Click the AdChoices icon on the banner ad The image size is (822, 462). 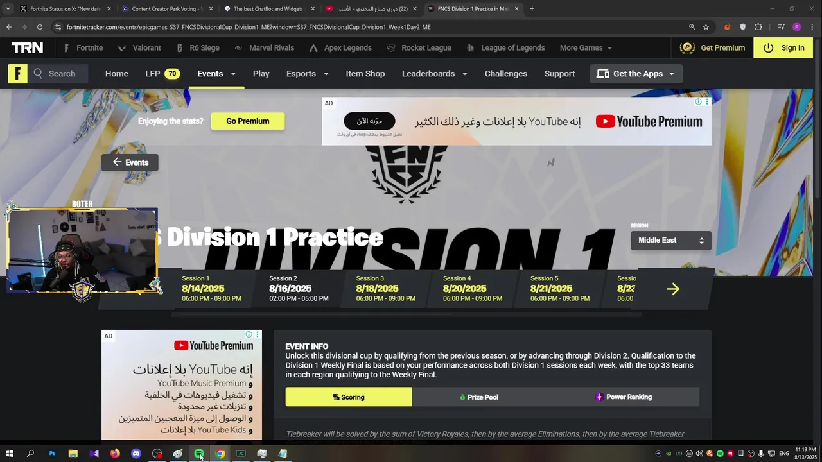pyautogui.click(x=698, y=102)
